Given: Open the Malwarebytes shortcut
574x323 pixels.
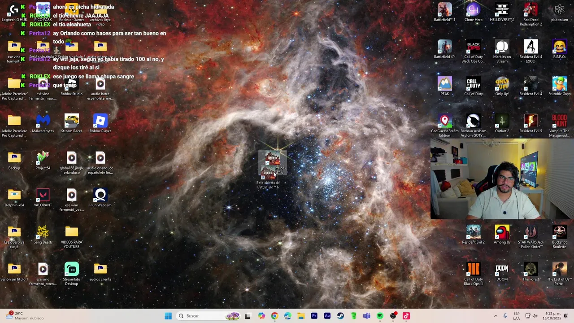Looking at the screenshot, I should tap(43, 124).
